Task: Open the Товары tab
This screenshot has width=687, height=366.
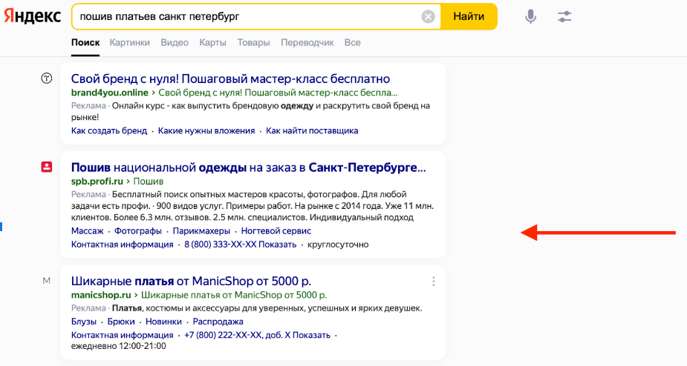Action: (x=253, y=43)
